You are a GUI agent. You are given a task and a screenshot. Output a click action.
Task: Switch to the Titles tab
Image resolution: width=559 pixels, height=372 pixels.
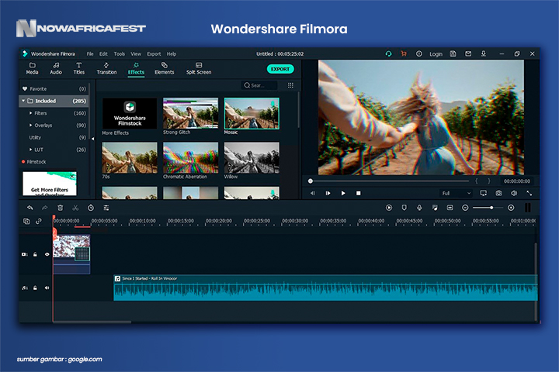coord(78,68)
